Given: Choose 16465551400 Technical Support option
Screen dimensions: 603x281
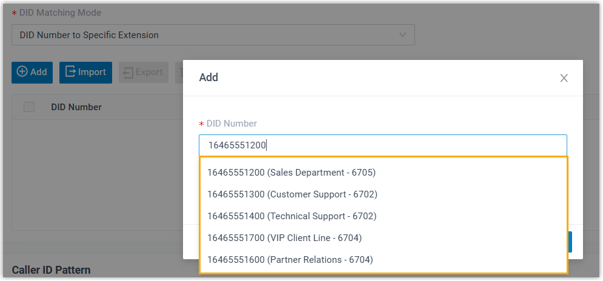Looking at the screenshot, I should [x=292, y=216].
